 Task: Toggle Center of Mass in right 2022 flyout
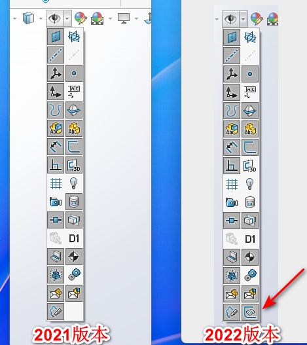coord(250,257)
